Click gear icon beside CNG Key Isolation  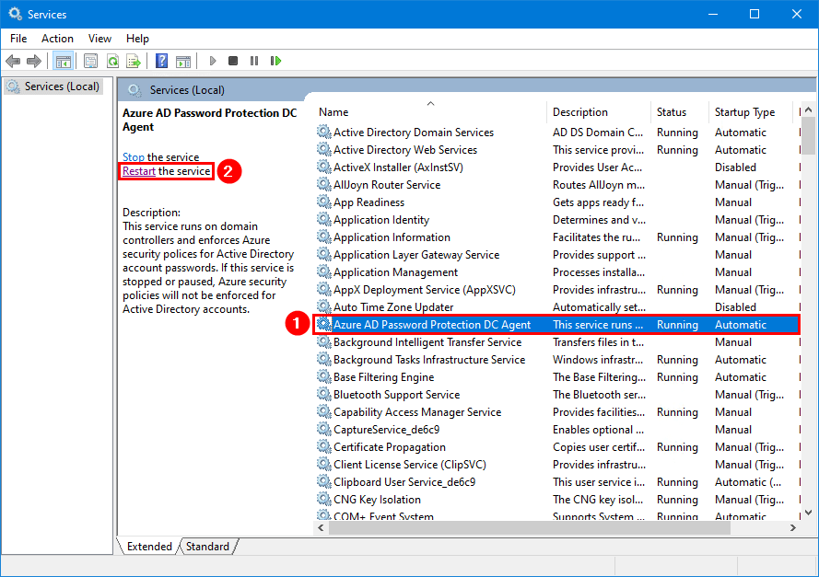point(324,500)
